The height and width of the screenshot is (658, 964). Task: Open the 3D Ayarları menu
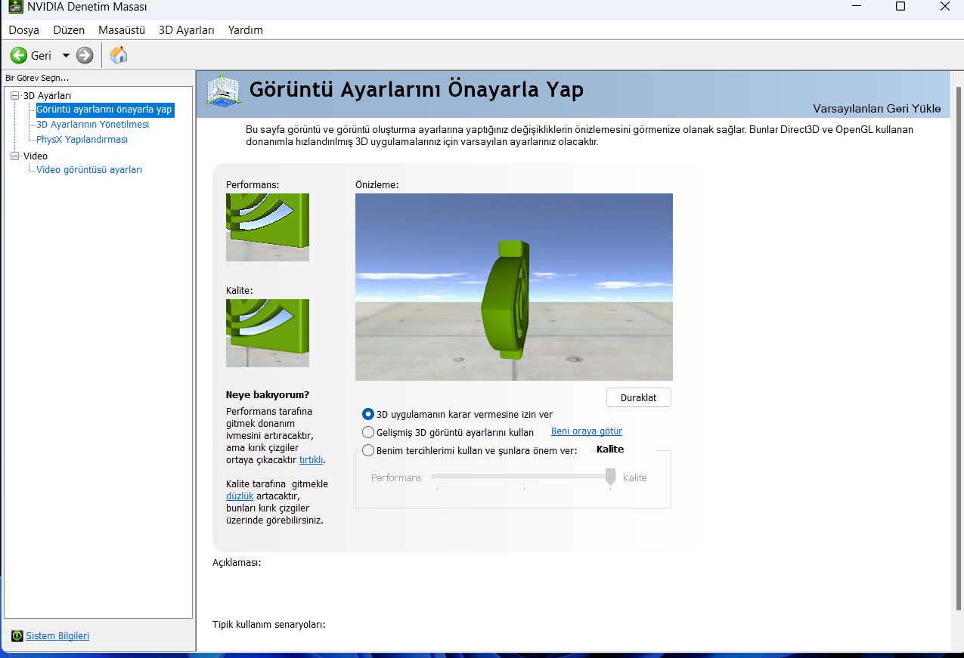click(187, 30)
